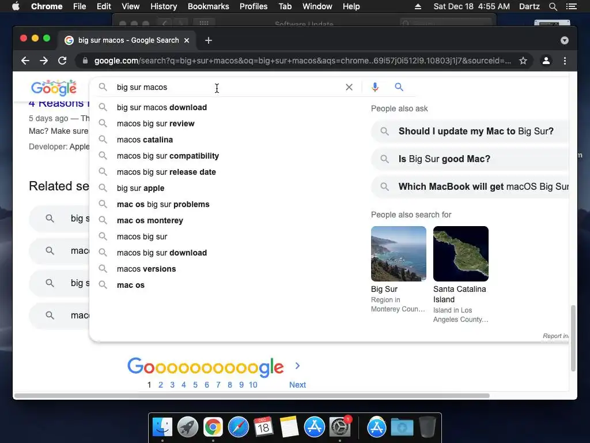Open App Store left of System Preferences
The height and width of the screenshot is (443, 590).
pos(314,427)
